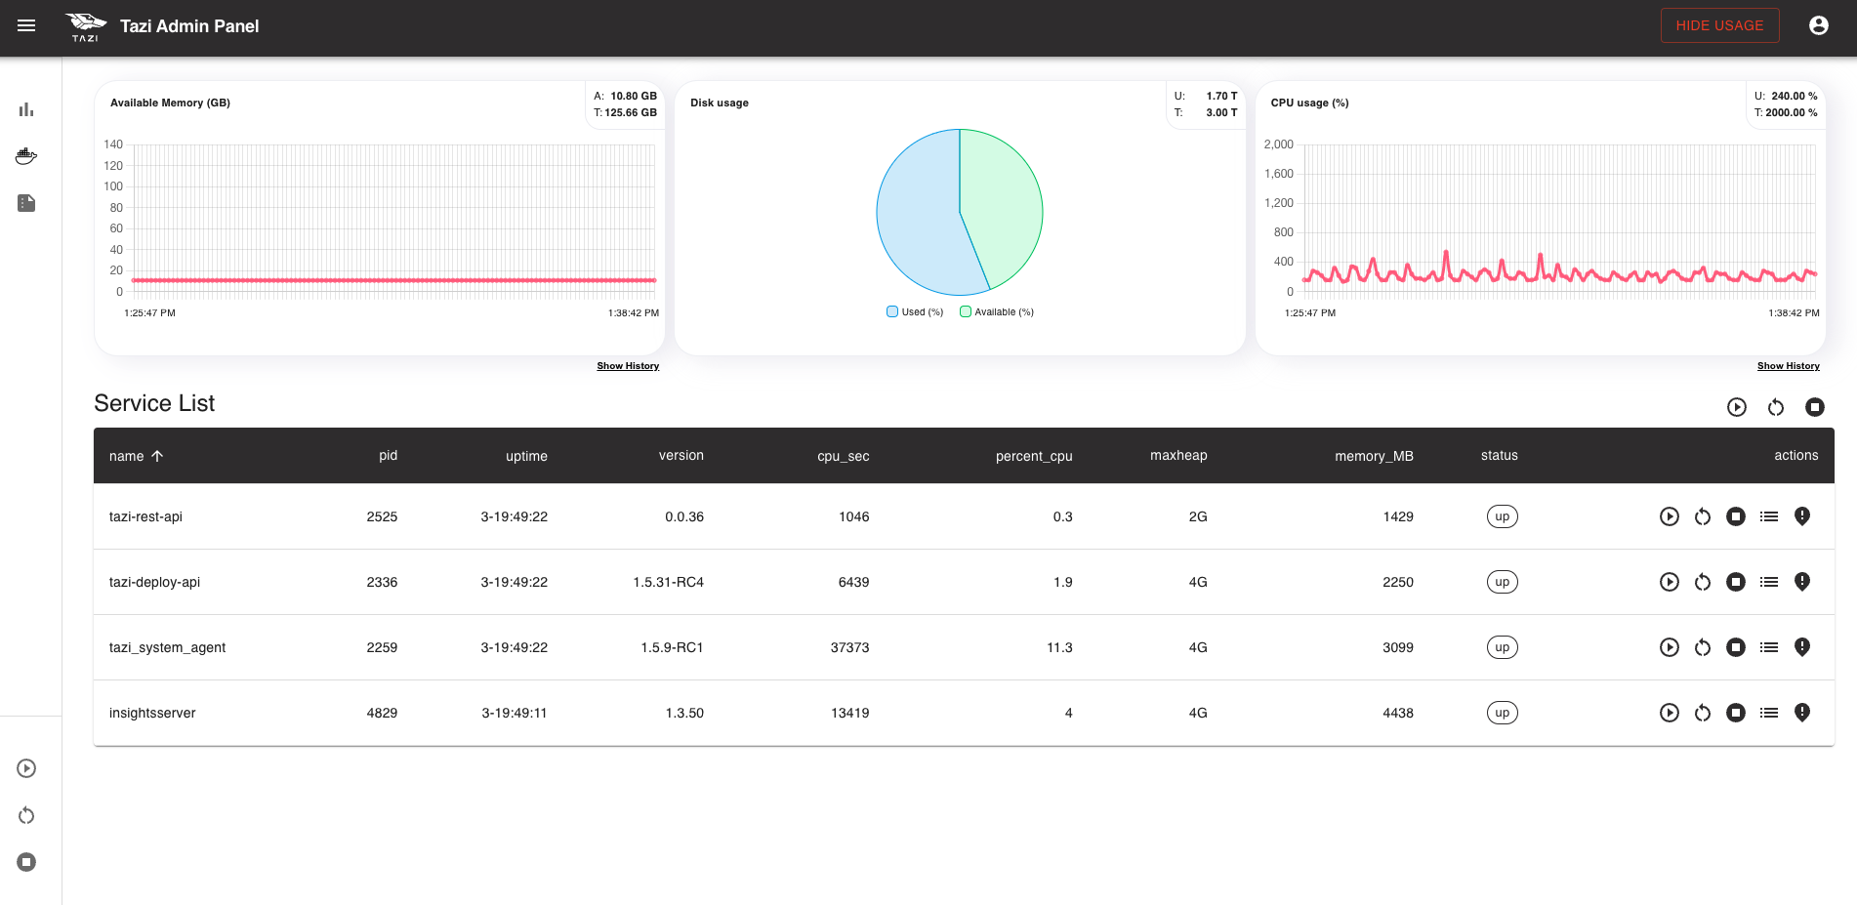Sort table by the memory_MB column

pyautogui.click(x=1374, y=456)
